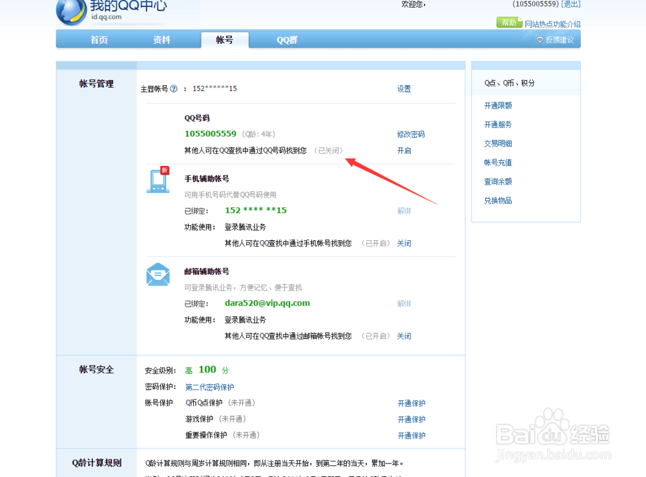646x477 pixels.
Task: Click the 邮箱辅助帐号 heading
Action: tap(207, 272)
